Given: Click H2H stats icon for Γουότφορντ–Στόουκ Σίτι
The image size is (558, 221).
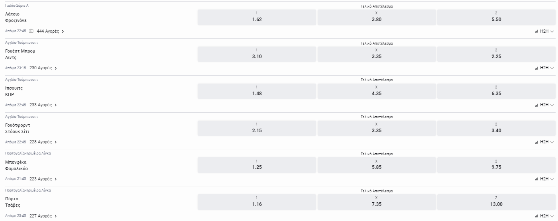Looking at the screenshot, I should (536, 142).
